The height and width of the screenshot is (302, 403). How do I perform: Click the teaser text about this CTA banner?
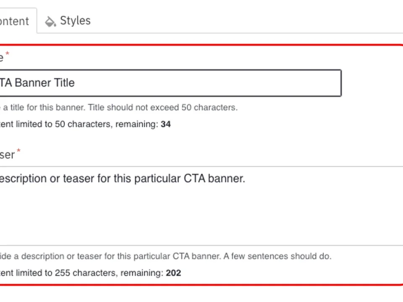pyautogui.click(x=123, y=178)
